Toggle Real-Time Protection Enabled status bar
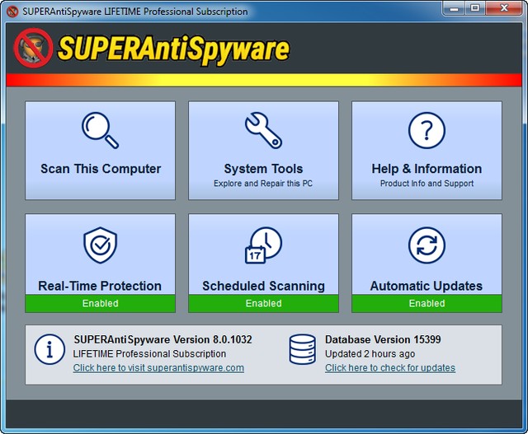 click(101, 303)
